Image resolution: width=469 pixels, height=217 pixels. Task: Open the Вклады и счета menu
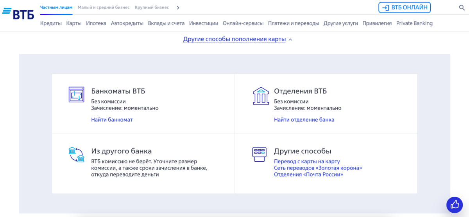(x=166, y=23)
